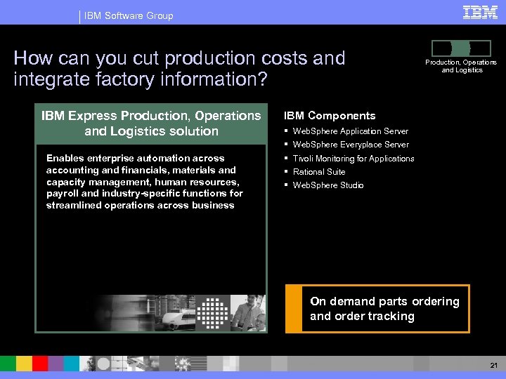
Task: Click the slide title about cutting production costs
Action: [179, 68]
